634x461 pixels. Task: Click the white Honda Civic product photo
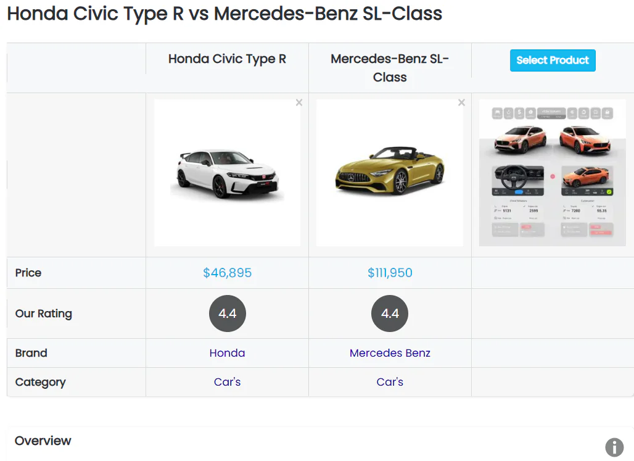coord(227,173)
